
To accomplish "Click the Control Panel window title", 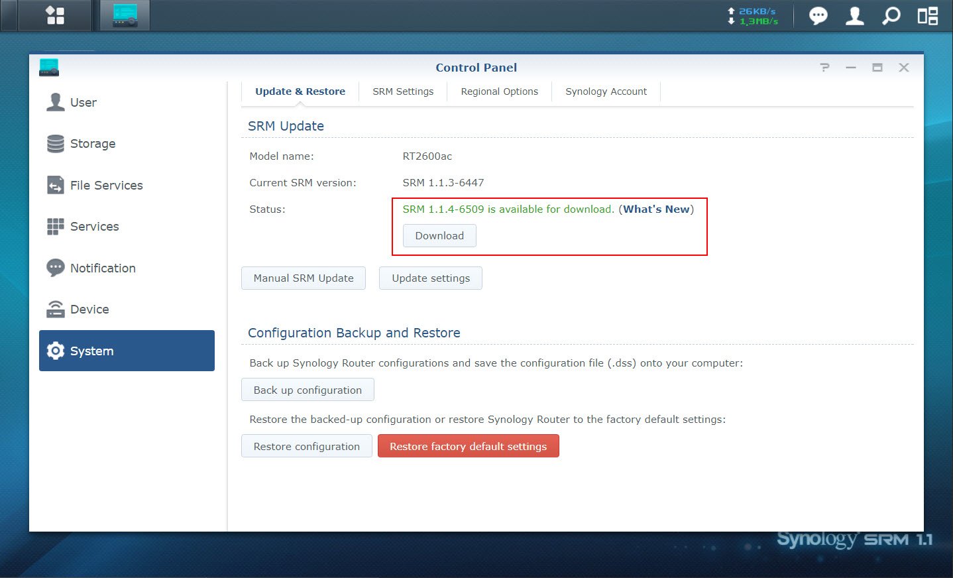I will tap(476, 67).
